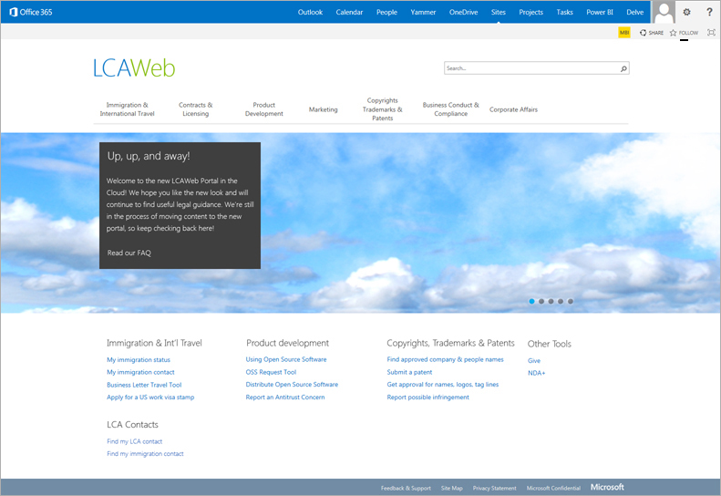This screenshot has height=496, width=721.
Task: Open the settings gear icon
Action: coord(686,12)
